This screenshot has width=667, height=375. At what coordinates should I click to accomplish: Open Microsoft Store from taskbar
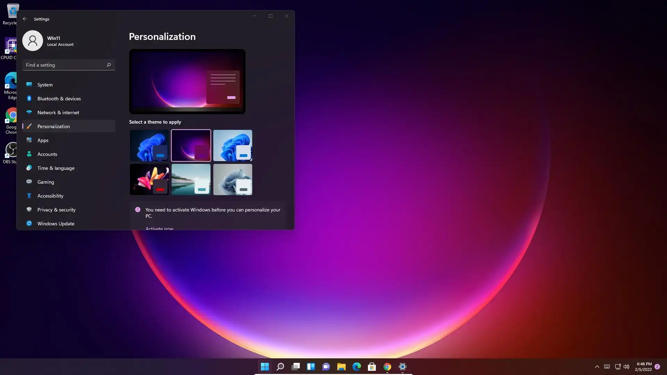coord(372,367)
